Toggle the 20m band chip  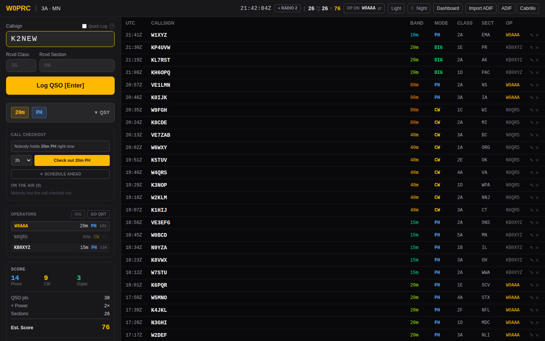20,113
